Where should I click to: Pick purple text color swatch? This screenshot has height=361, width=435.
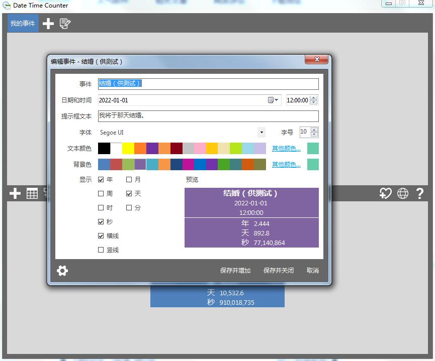tap(152, 149)
